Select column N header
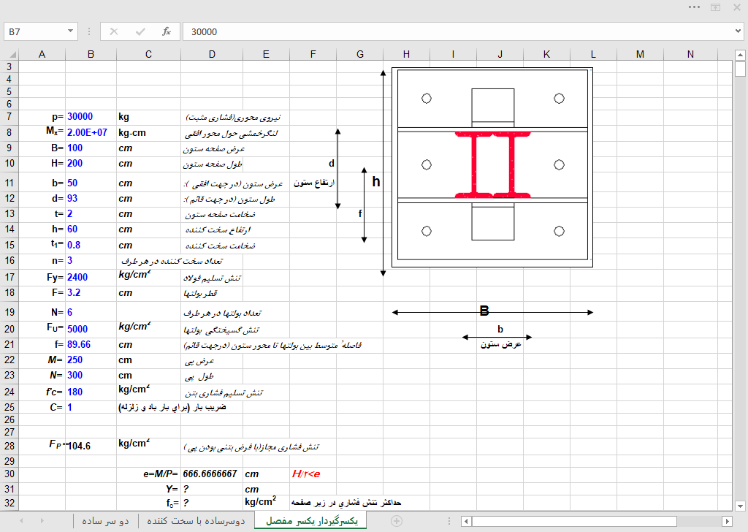Screen dimensions: 748x532 pos(690,54)
